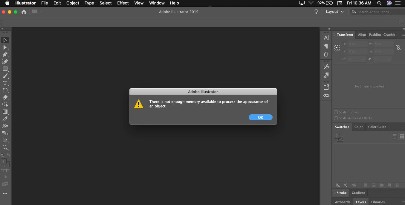Select the Curvature tool
Image resolution: width=405 pixels, height=205 pixels.
[x=5, y=62]
